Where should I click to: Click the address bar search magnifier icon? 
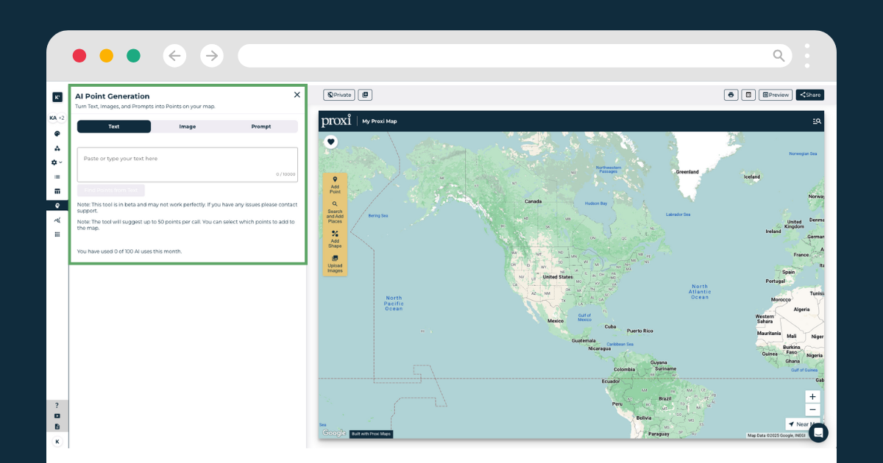point(779,56)
